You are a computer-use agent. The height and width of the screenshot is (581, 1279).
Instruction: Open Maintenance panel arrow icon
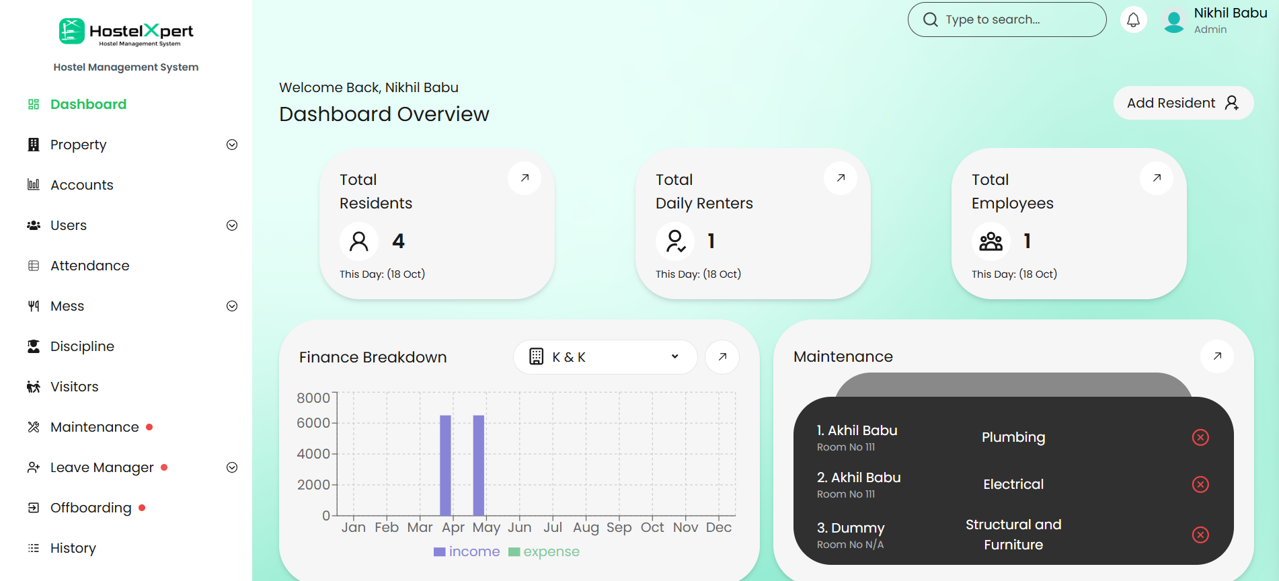(1217, 356)
